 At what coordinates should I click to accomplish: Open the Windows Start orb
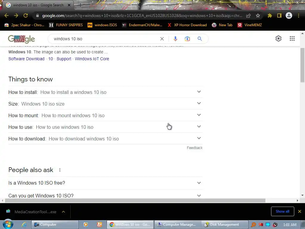coord(8,224)
